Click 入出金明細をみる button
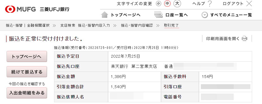Image resolution: width=262 pixels, height=104 pixels. pos(27,93)
